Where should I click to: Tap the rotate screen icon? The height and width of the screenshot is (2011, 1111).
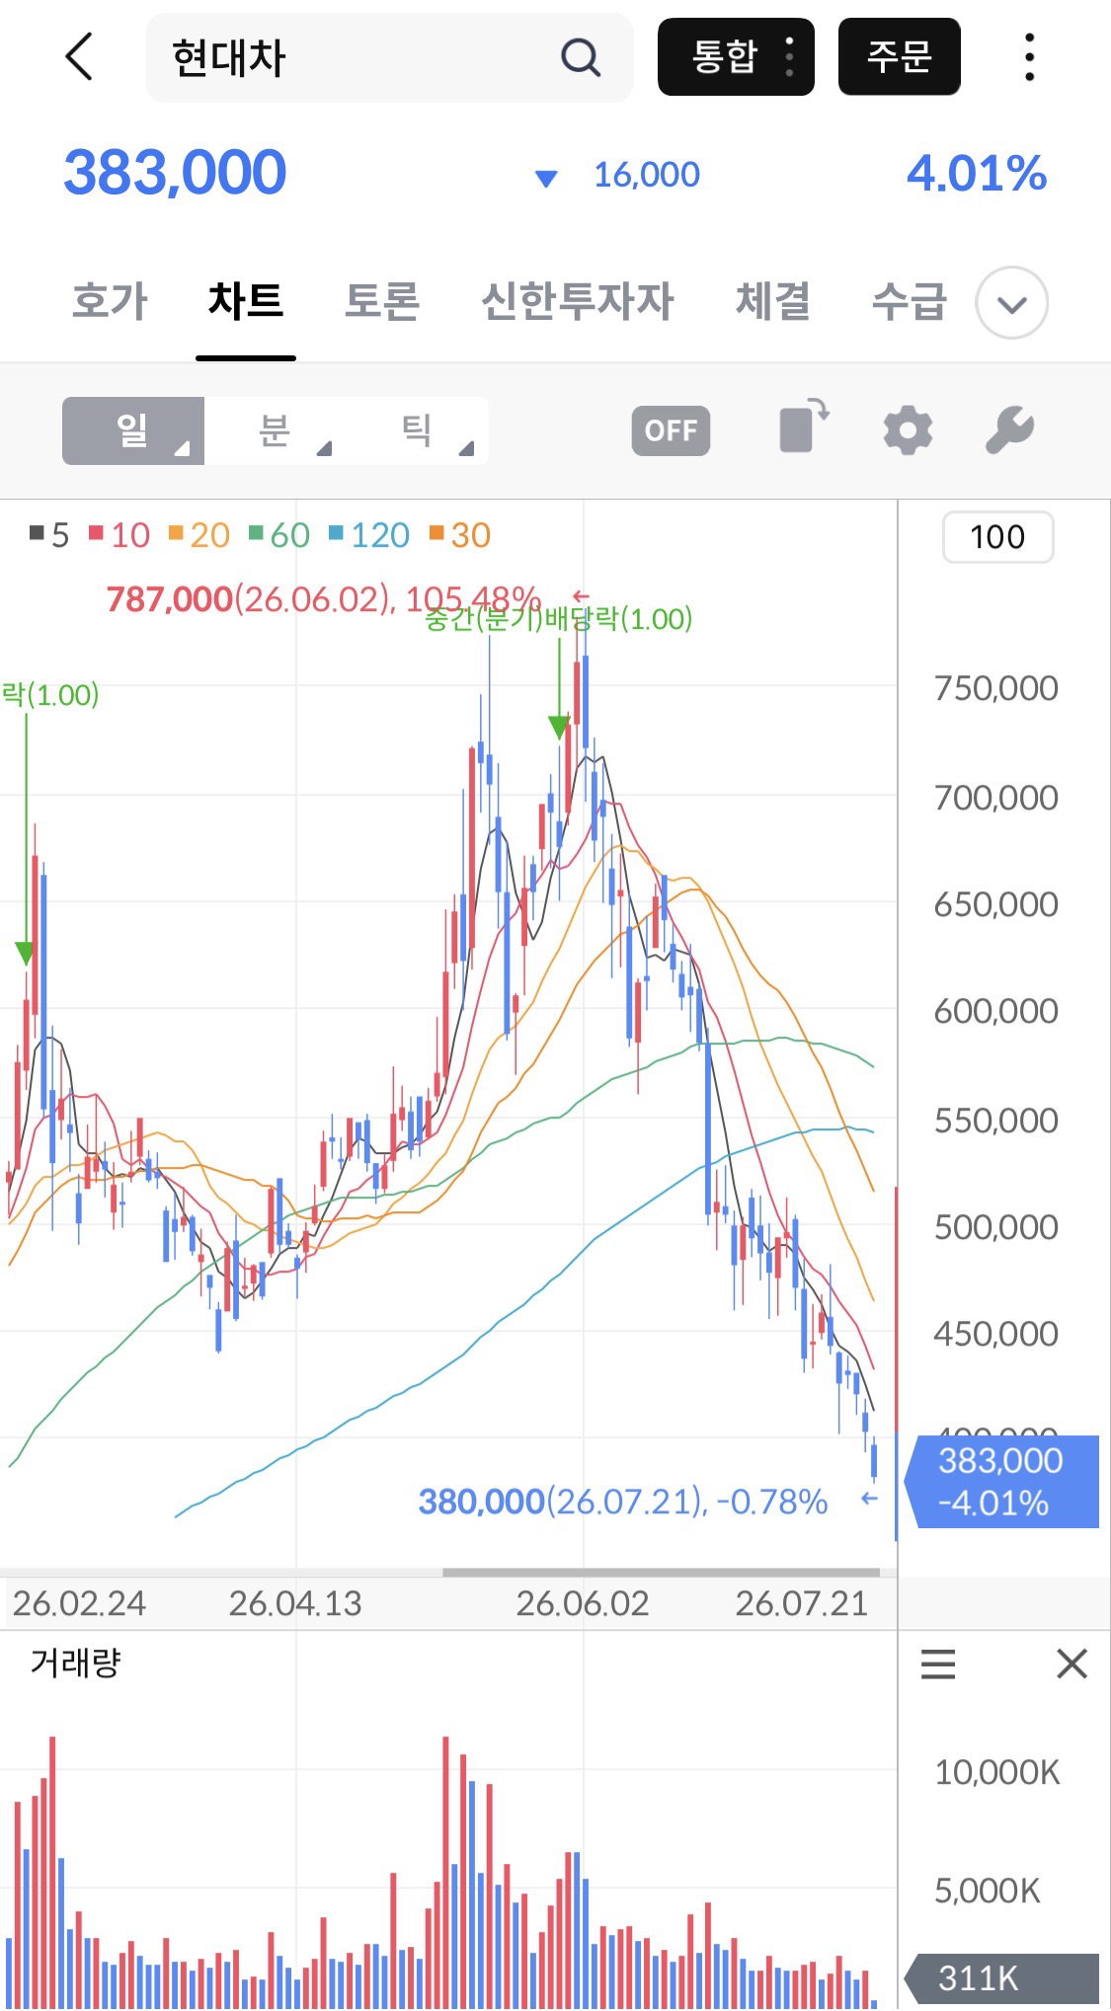(x=804, y=426)
